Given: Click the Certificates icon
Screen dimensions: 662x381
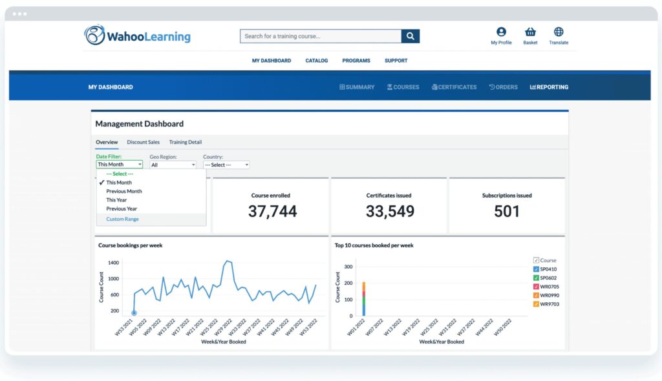Looking at the screenshot, I should coord(434,87).
